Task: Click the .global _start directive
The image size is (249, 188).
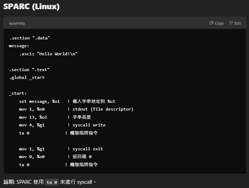Action: click(27, 77)
